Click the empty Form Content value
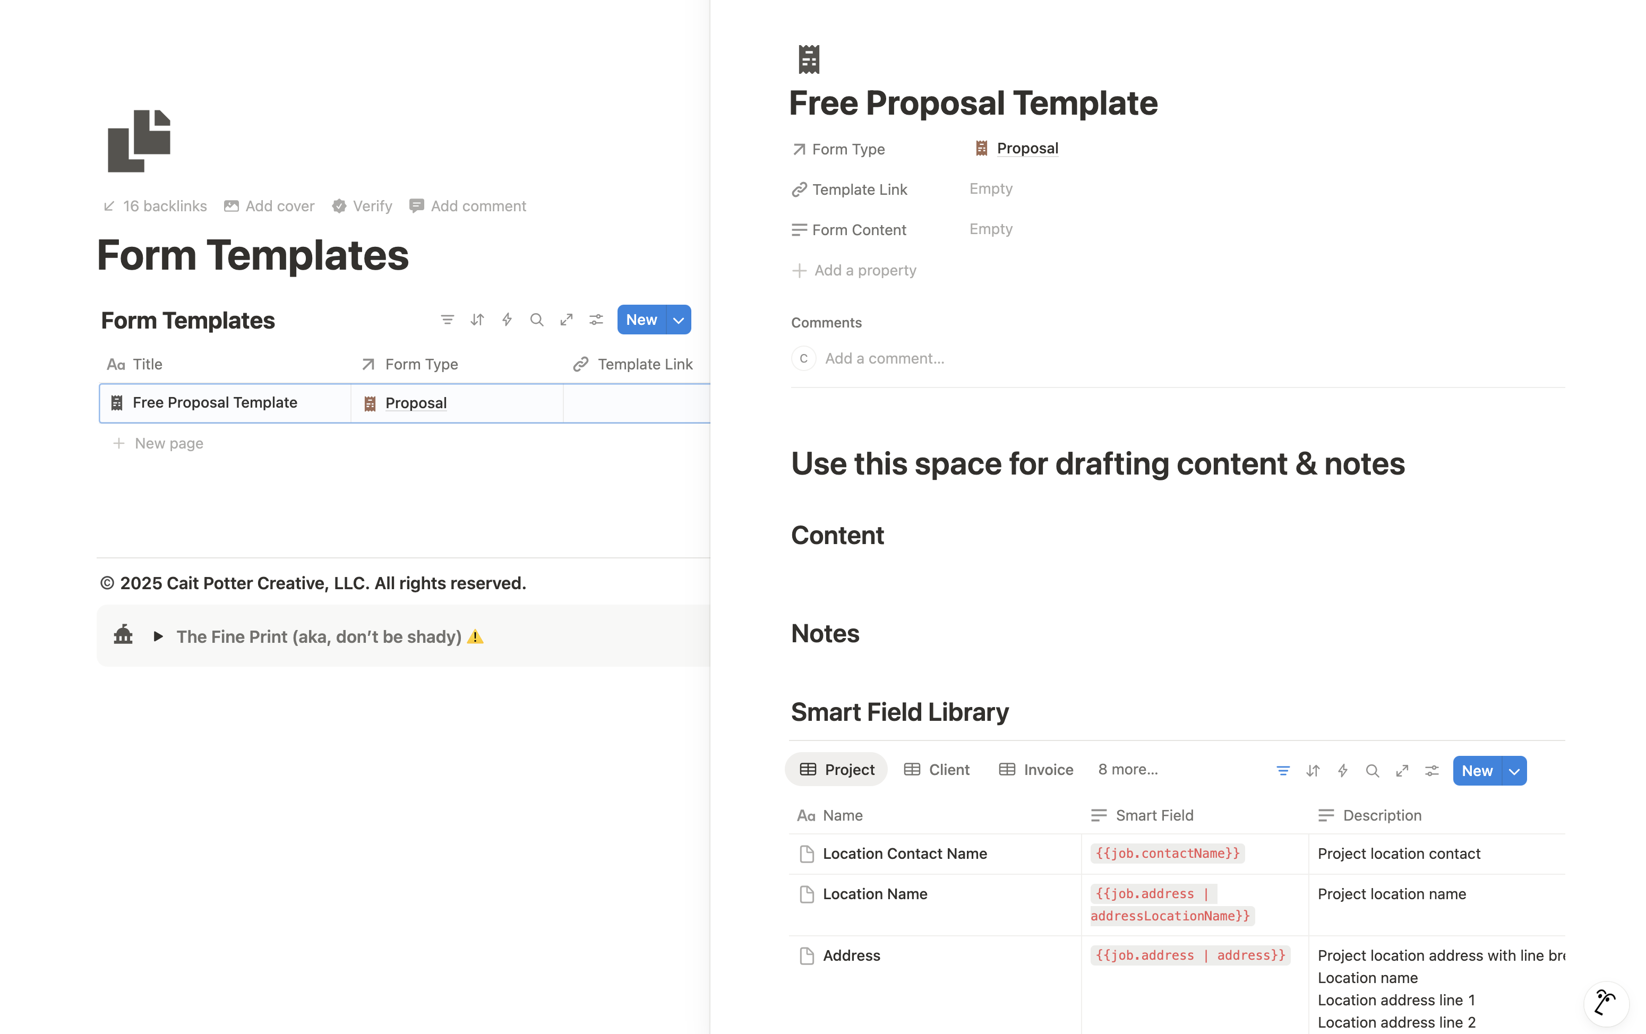Viewport: 1646px width, 1034px height. [x=990, y=229]
